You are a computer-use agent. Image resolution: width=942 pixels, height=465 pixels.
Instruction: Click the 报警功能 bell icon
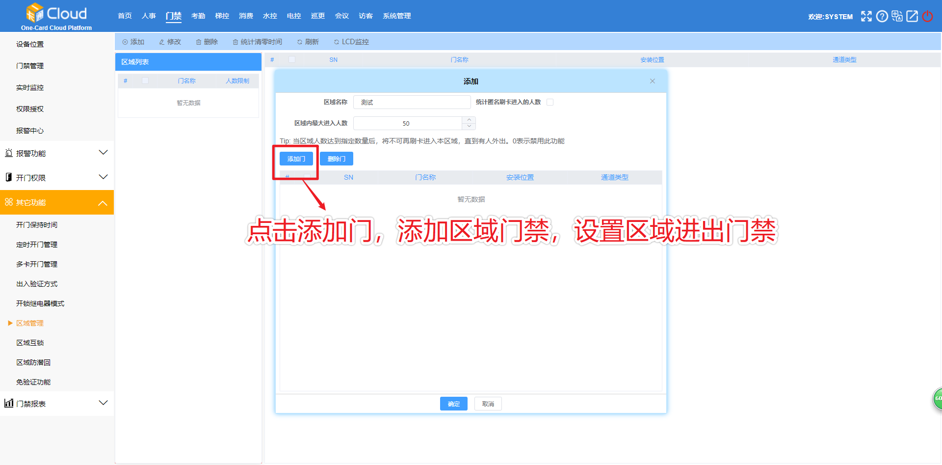(9, 153)
